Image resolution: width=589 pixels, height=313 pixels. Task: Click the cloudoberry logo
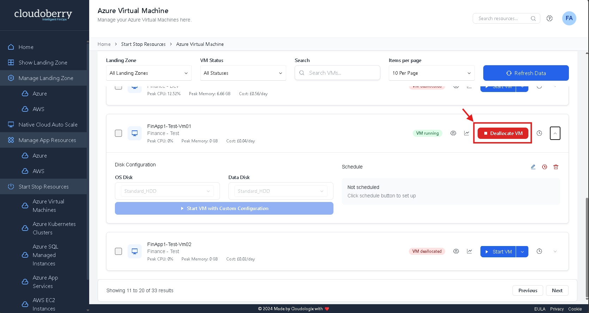43,14
